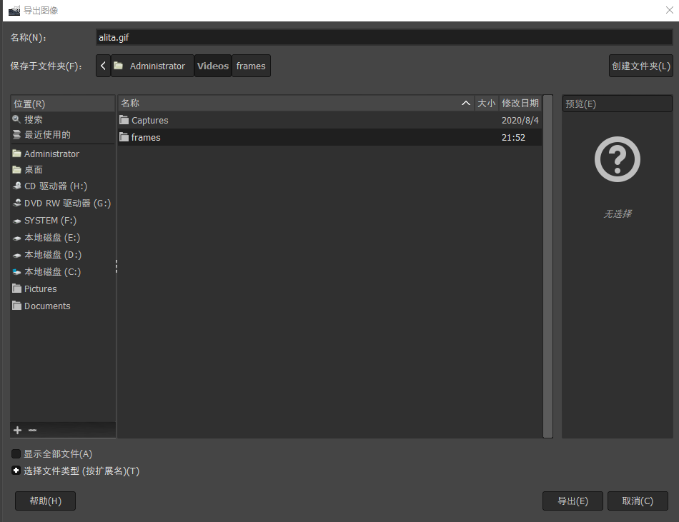Click the CD drive (H:) icon
Image resolution: width=679 pixels, height=522 pixels.
click(x=17, y=186)
